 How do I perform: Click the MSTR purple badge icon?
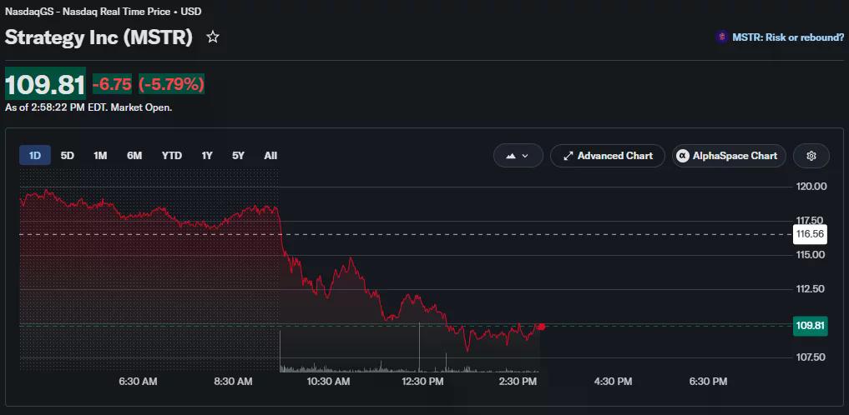coord(721,37)
